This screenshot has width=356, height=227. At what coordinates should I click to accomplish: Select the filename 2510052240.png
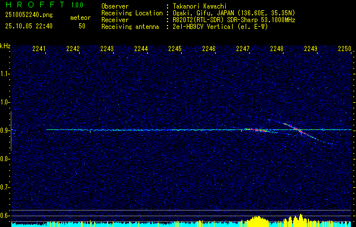coord(29,15)
